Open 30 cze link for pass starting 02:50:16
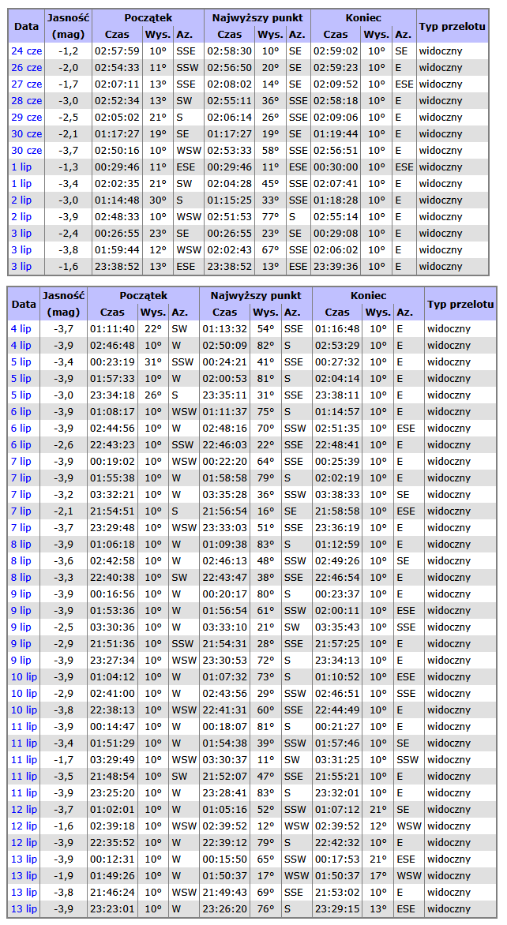This screenshot has height=925, width=507. (x=27, y=150)
